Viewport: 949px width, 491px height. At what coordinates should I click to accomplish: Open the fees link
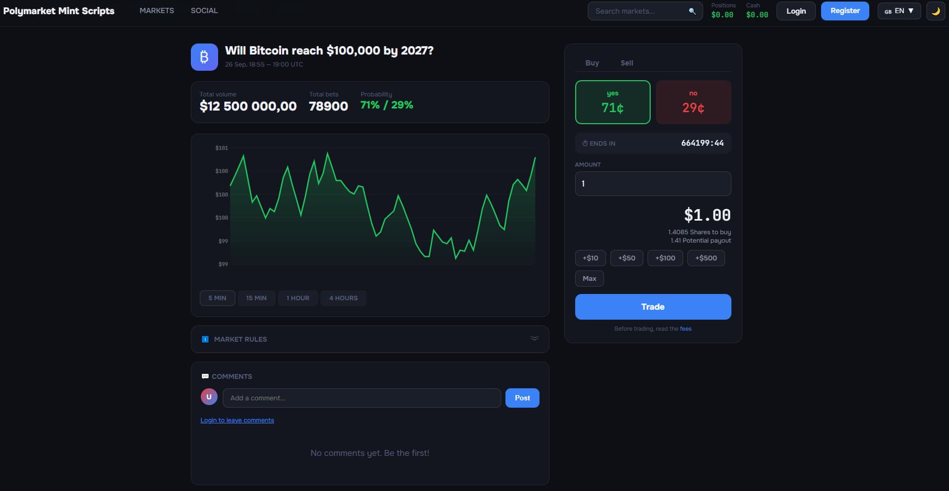686,329
